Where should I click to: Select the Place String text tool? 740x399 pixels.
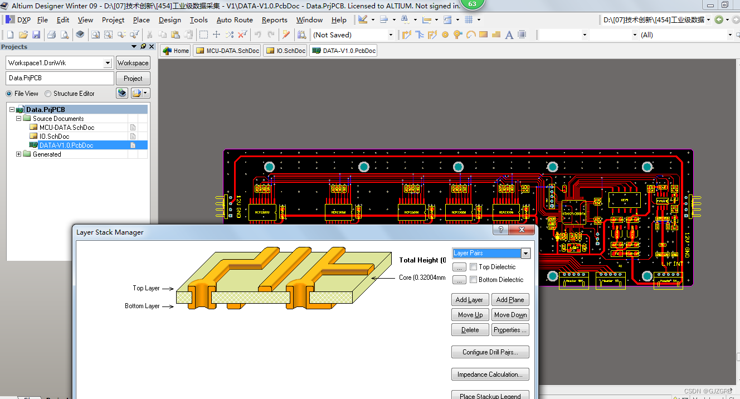[x=509, y=35]
